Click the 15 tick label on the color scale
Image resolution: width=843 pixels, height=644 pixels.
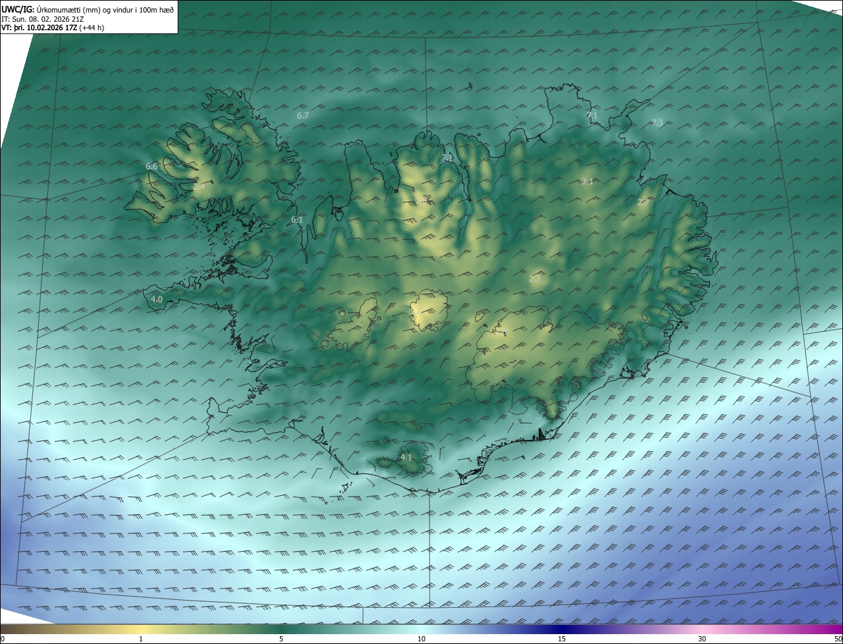(562, 639)
